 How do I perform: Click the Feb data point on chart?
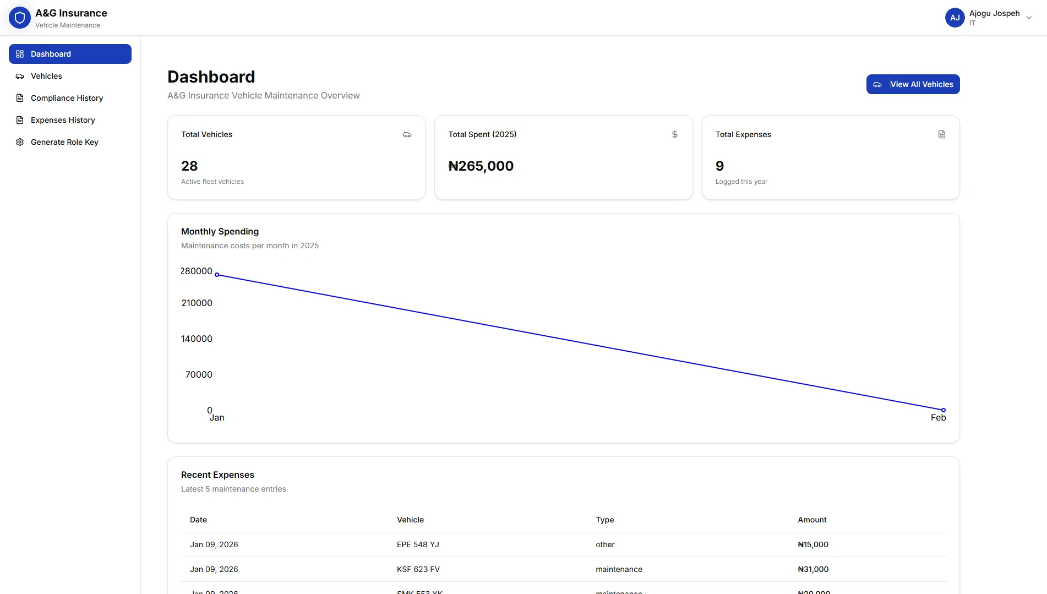coord(944,410)
